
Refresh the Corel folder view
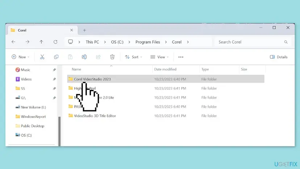point(55,42)
